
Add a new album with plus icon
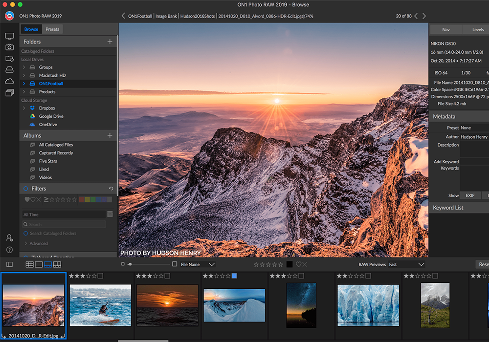coord(110,135)
